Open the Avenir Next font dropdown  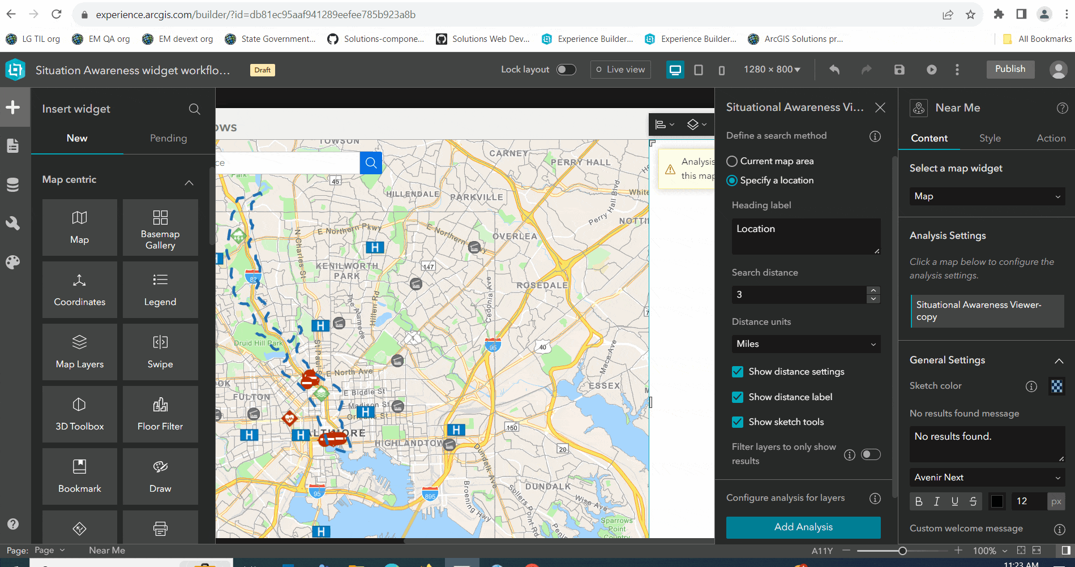[987, 477]
